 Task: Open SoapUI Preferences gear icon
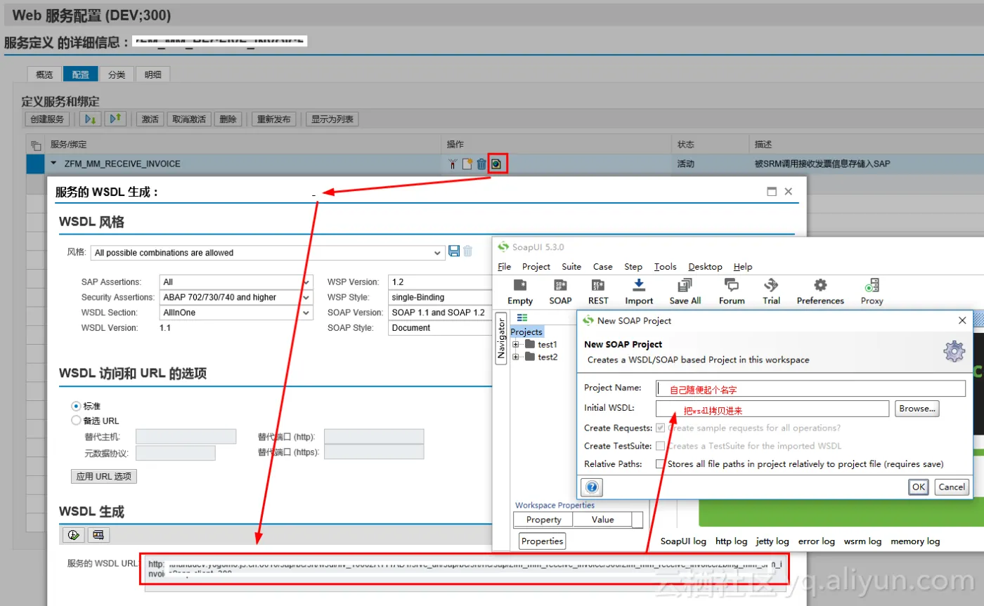(x=820, y=291)
